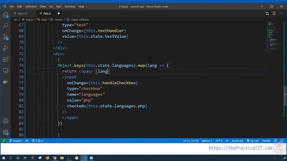Screen dimensions: 287x161
Task: Open File Explorer from the taskbar
Action: tap(62, 158)
